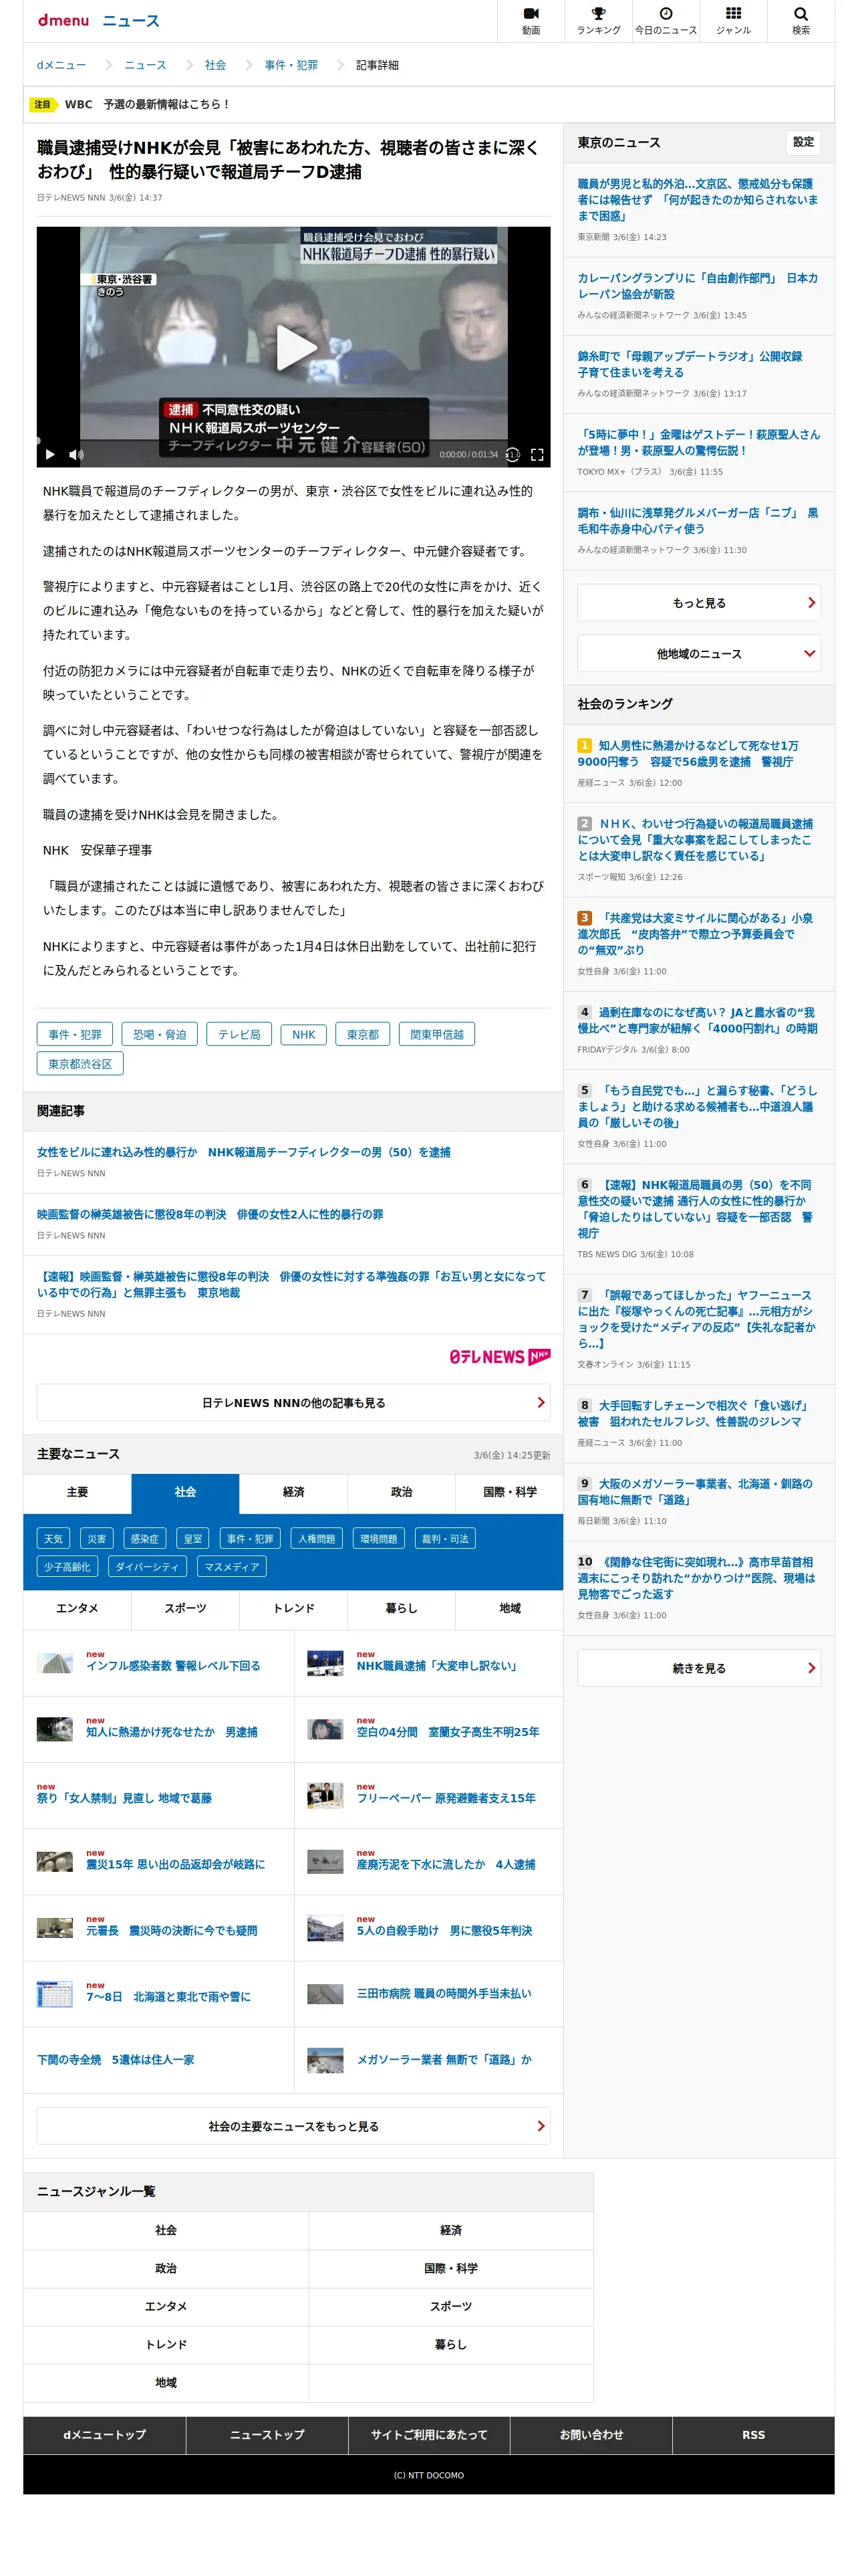This screenshot has width=858, height=2576.
Task: Open the 天気 subcategory chip
Action: point(53,1538)
